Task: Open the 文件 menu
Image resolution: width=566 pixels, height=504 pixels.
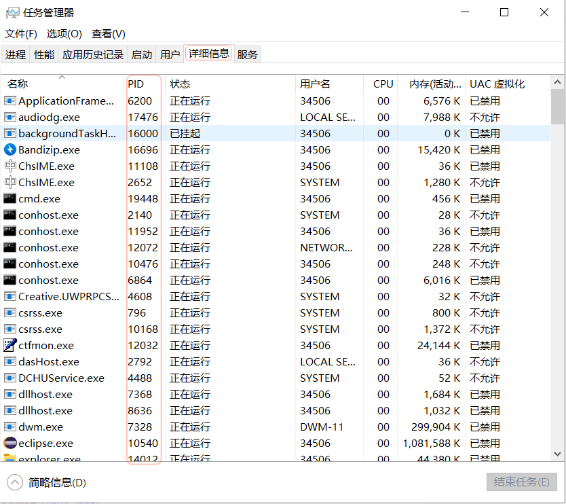Action: [21, 33]
